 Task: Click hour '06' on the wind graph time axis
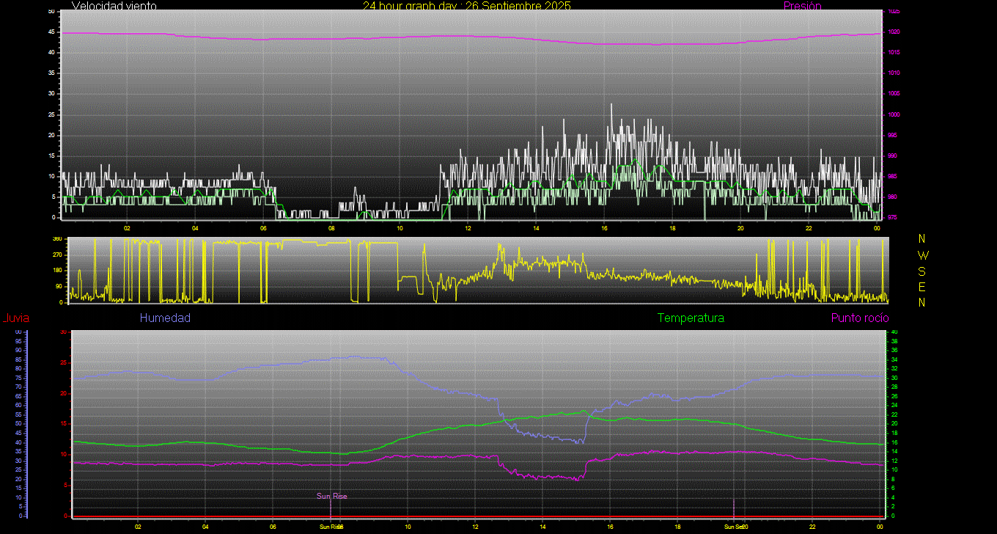(x=262, y=228)
